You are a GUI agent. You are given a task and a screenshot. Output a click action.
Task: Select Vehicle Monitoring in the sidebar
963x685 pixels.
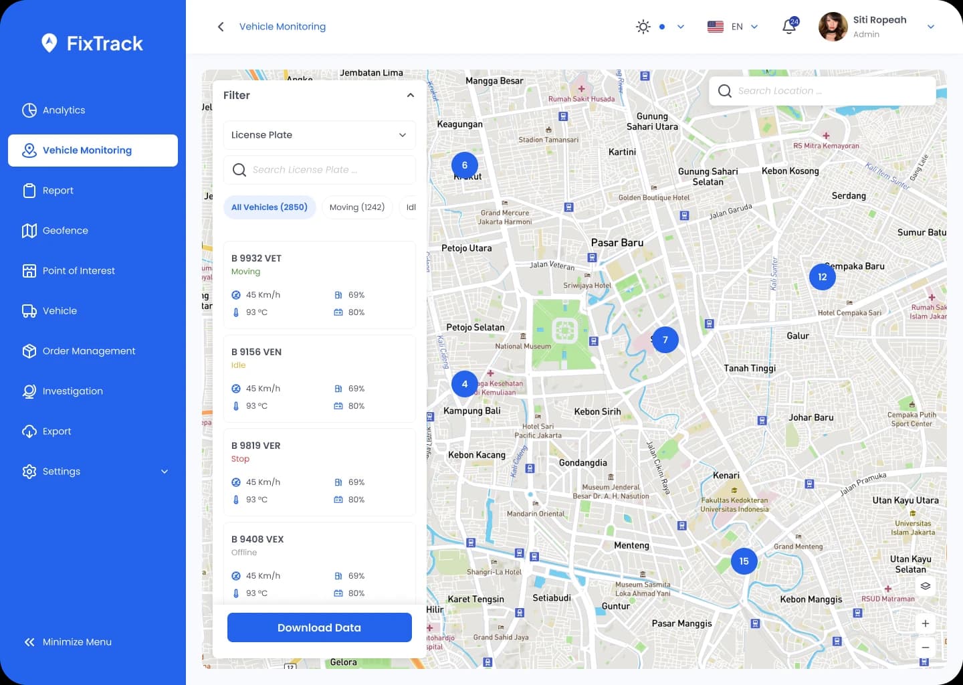coord(93,151)
